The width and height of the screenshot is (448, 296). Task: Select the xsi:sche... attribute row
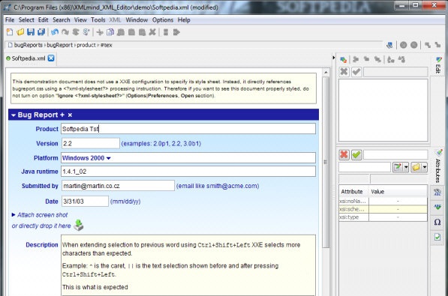(x=383, y=209)
